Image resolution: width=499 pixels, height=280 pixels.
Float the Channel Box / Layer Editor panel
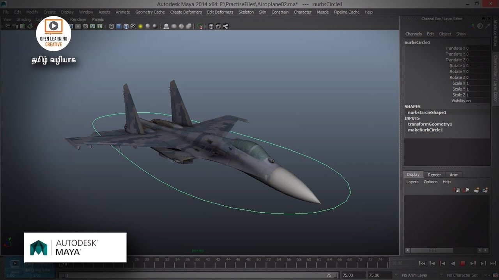tap(483, 19)
